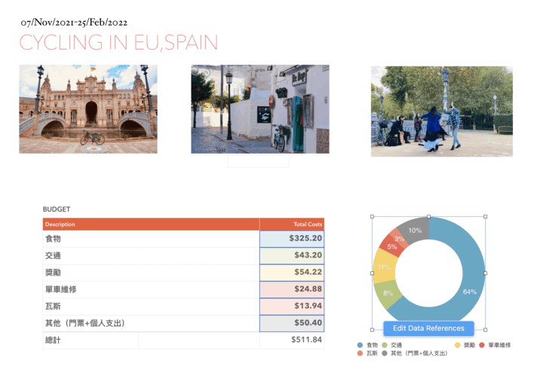Viewport: 543px width, 369px height.
Task: Click the yellow 11% chart segment
Action: 383,267
